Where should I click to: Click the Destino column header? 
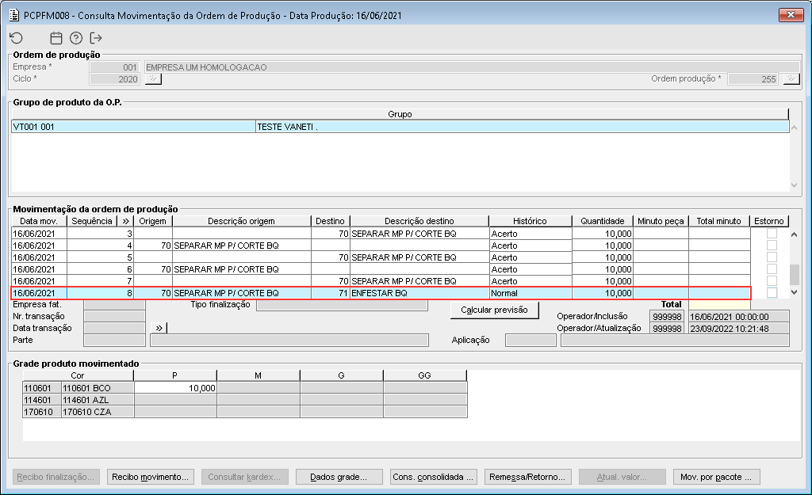coord(331,221)
